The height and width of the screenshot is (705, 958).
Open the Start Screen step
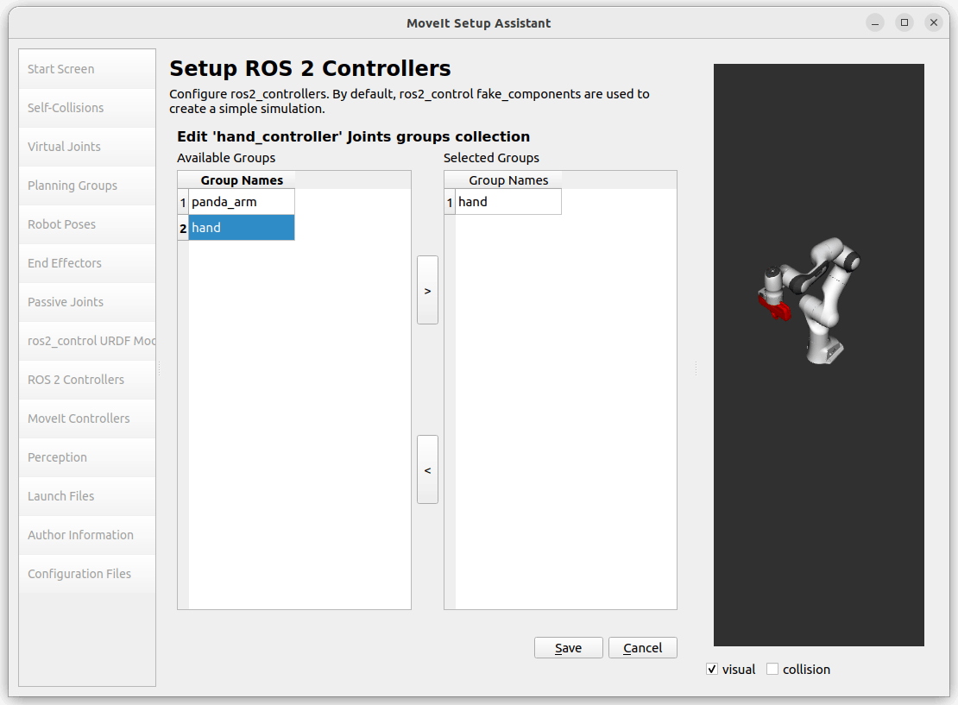click(x=87, y=69)
